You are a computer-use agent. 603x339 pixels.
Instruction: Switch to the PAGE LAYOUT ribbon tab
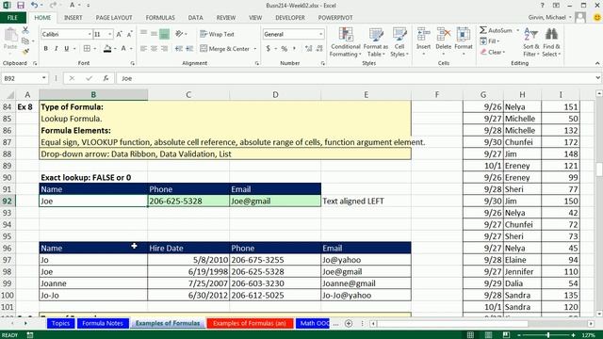(x=114, y=18)
